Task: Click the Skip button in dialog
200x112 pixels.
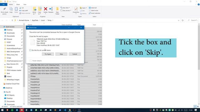Action: (61, 54)
